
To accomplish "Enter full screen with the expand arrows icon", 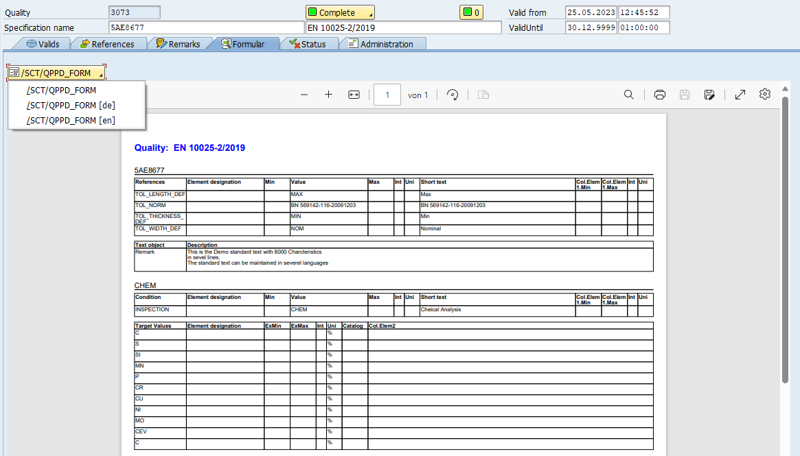I will [740, 95].
